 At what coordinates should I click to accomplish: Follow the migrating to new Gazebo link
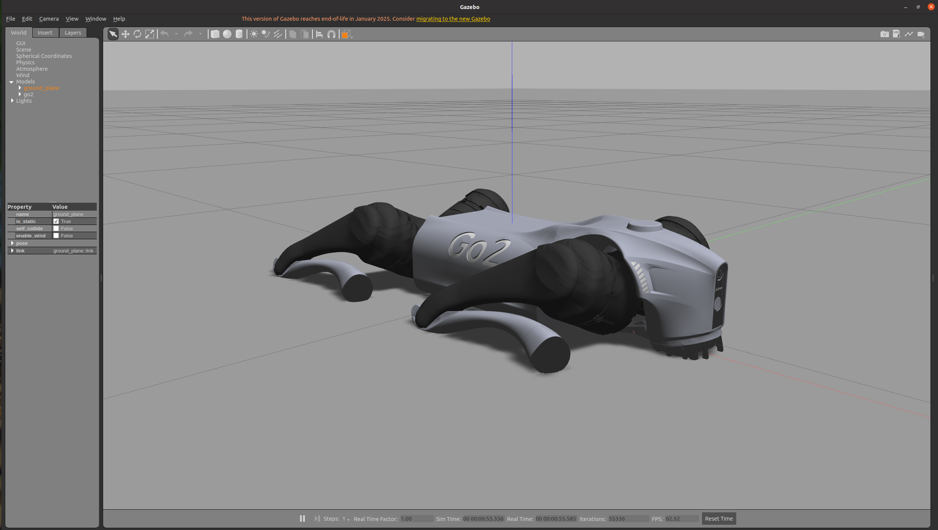point(453,19)
